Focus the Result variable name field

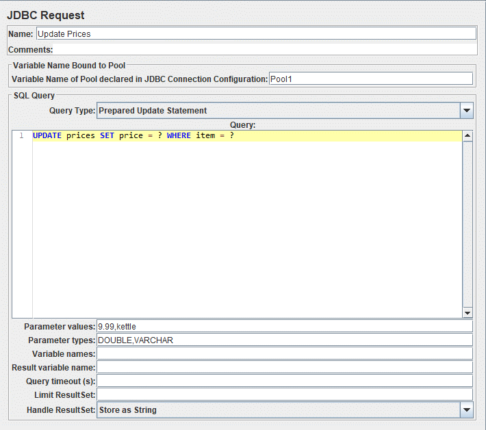[x=284, y=367]
